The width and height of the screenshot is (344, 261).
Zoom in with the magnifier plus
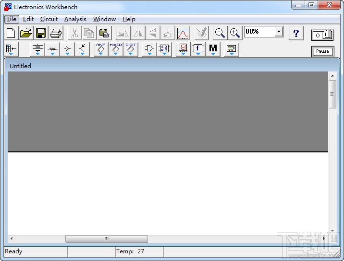click(235, 33)
